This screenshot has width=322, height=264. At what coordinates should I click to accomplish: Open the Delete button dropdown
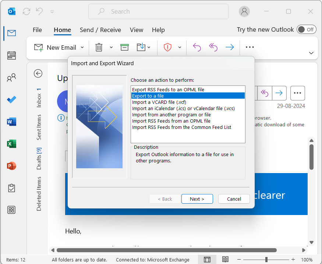pyautogui.click(x=111, y=47)
